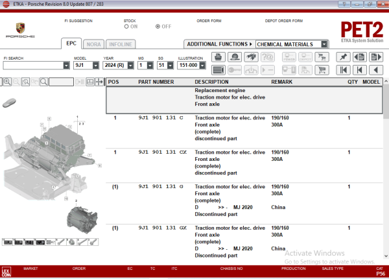The height and width of the screenshot is (279, 389).
Task: Click the PART NUMBER column header
Action: (x=156, y=82)
